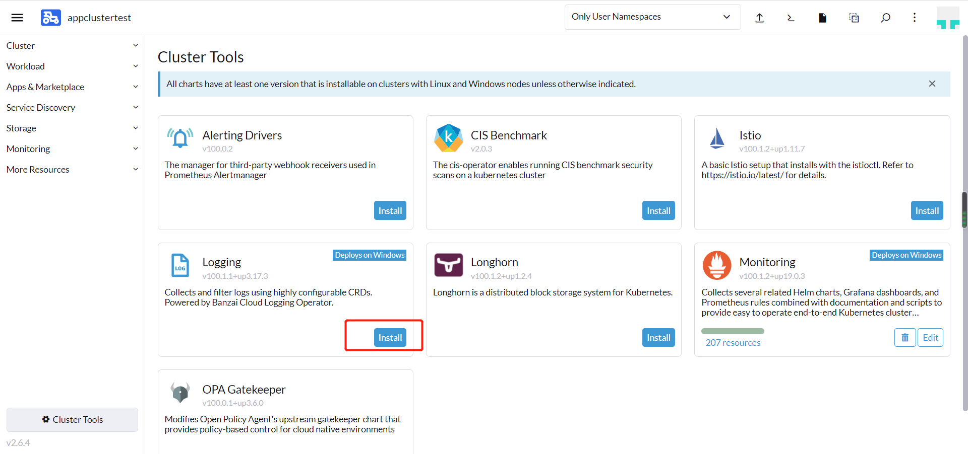Click the Monitoring card title

pos(767,262)
